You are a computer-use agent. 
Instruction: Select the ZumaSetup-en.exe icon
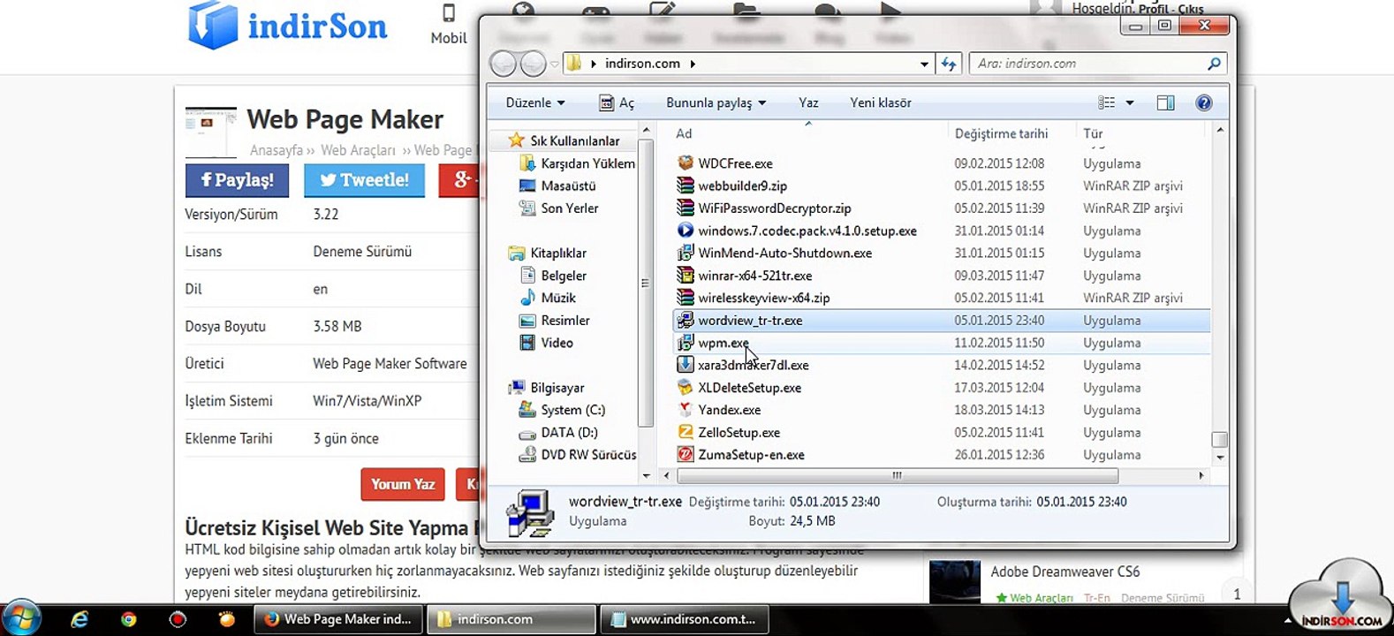pyautogui.click(x=685, y=455)
